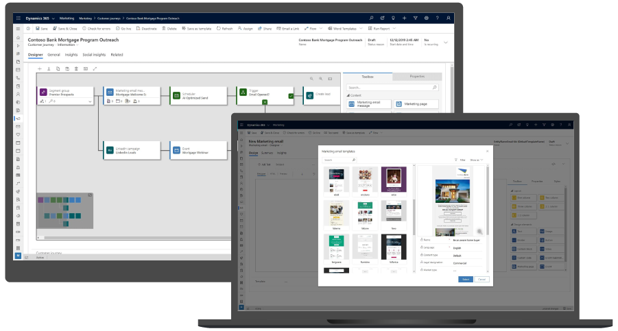This screenshot has height=331, width=618.
Task: Expand the Premier Prospects tile chevron
Action: point(90,101)
